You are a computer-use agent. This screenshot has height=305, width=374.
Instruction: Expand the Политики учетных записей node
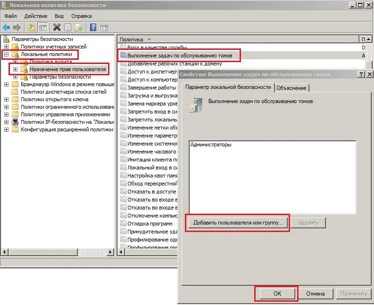coord(6,47)
